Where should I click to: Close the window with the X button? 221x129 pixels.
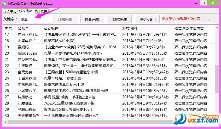pos(213,3)
